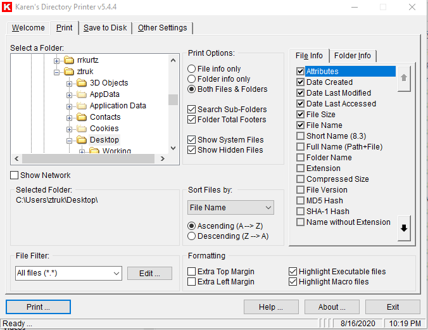This screenshot has width=428, height=330.
Task: Expand the AppData node
Action: [x=69, y=96]
